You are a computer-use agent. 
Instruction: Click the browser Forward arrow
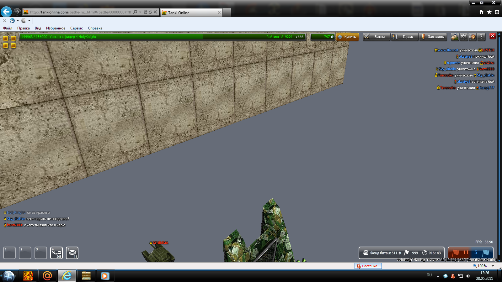(17, 12)
